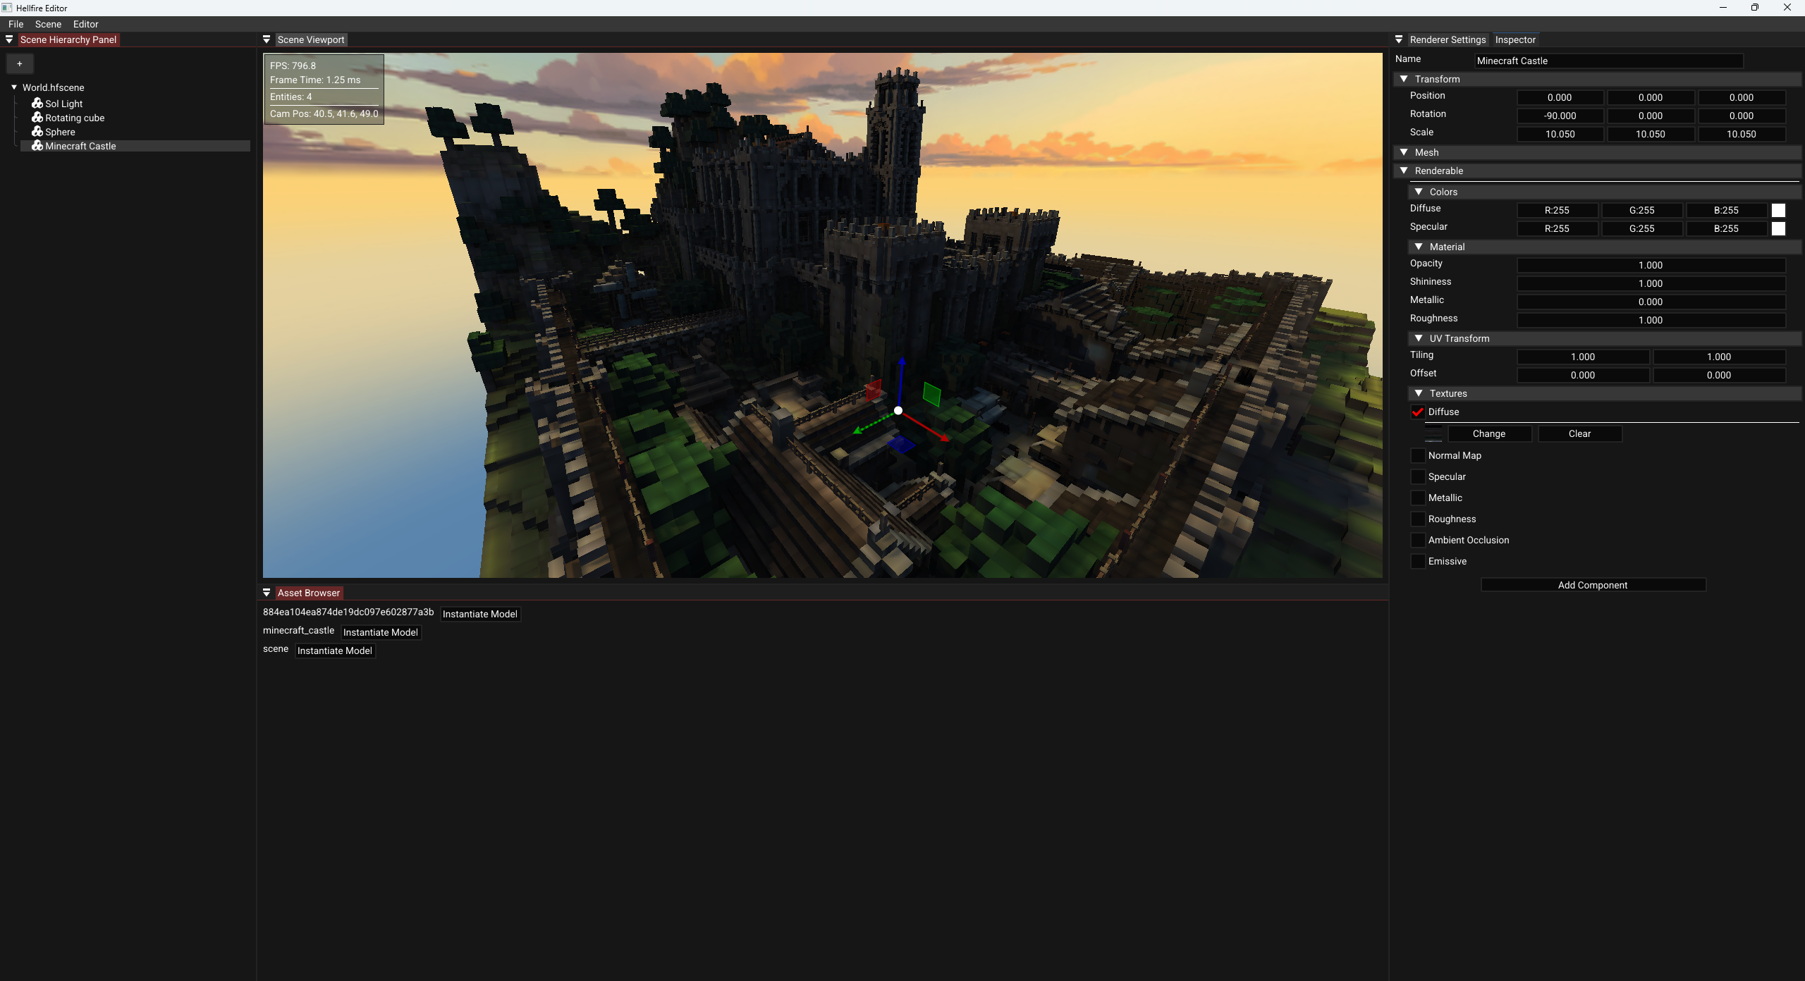Enable the Normal Map texture checkbox
This screenshot has height=981, width=1805.
click(1418, 455)
